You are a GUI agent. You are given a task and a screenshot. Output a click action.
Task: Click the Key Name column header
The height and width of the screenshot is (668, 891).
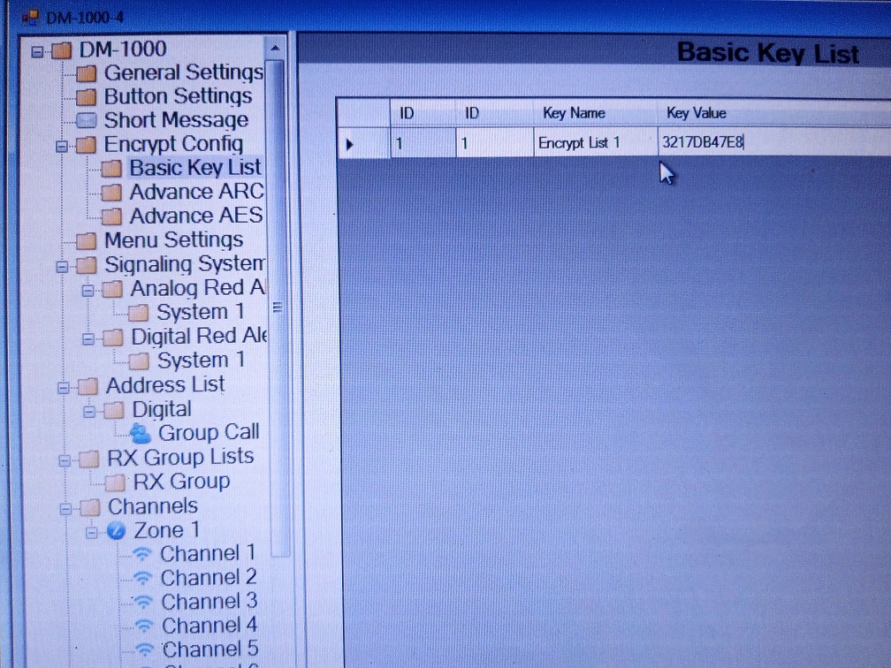pos(595,113)
